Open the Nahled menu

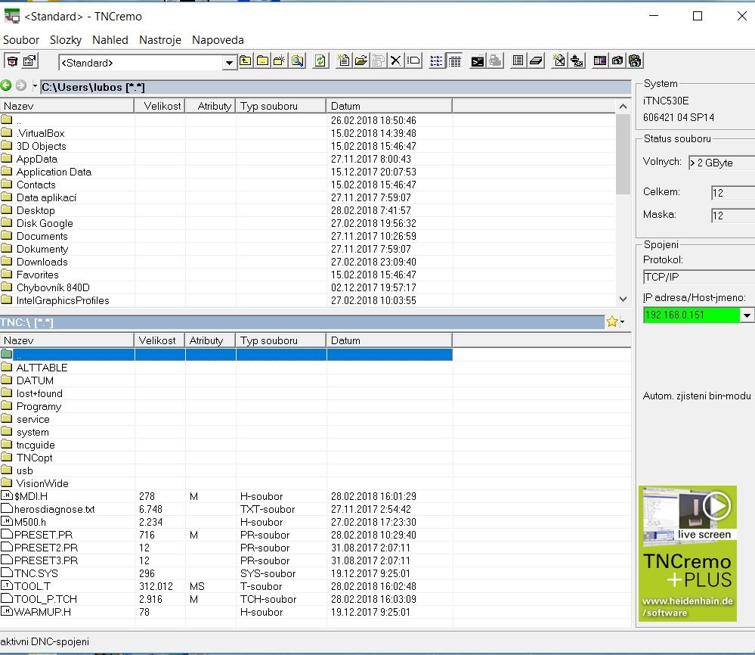click(110, 40)
